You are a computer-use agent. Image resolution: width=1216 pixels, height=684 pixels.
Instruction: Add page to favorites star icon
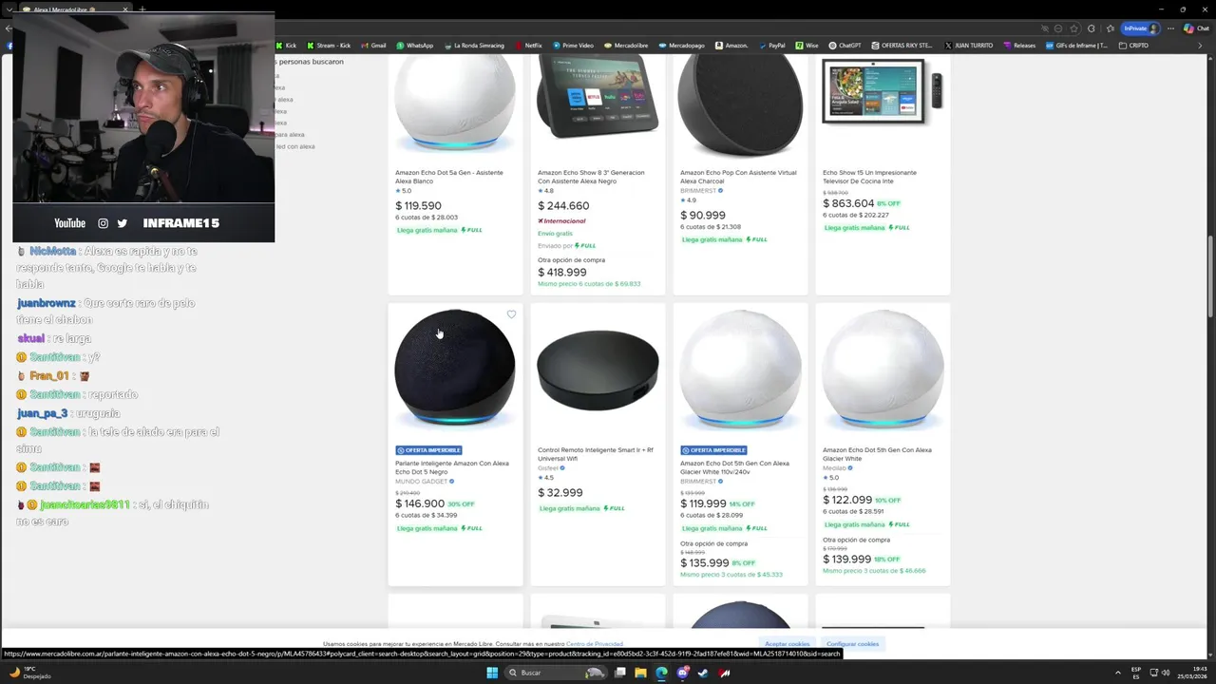pyautogui.click(x=1073, y=28)
